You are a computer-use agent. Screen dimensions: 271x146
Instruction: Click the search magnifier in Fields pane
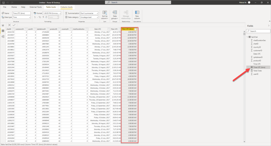coord(248,31)
